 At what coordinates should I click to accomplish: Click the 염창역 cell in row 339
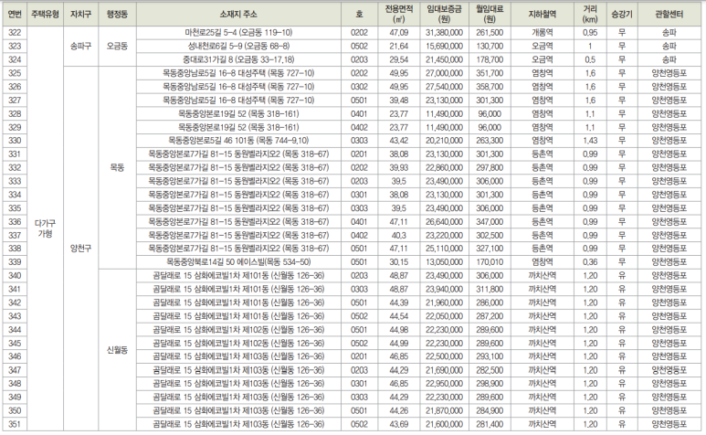click(543, 262)
